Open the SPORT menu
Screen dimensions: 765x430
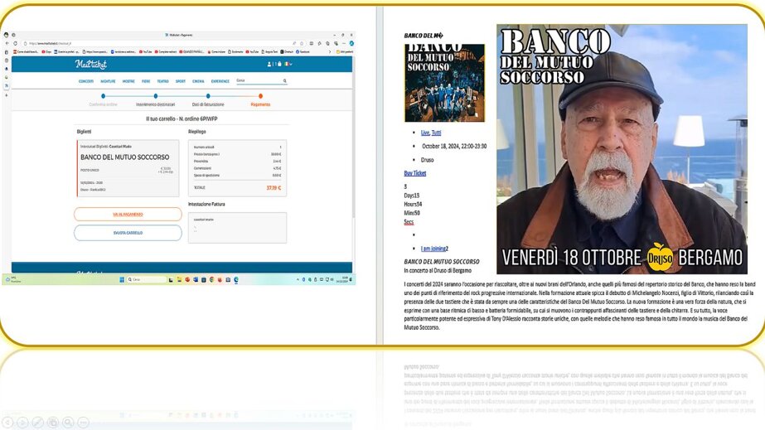pos(181,81)
